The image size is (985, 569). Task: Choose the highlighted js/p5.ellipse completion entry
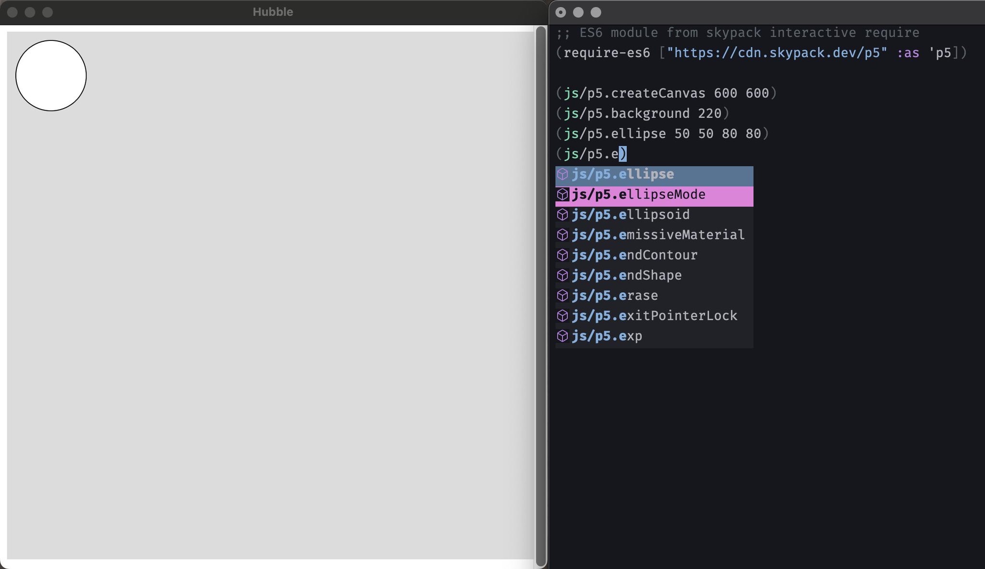tap(623, 174)
